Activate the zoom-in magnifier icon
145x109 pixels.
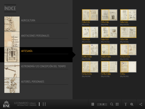click(132, 104)
